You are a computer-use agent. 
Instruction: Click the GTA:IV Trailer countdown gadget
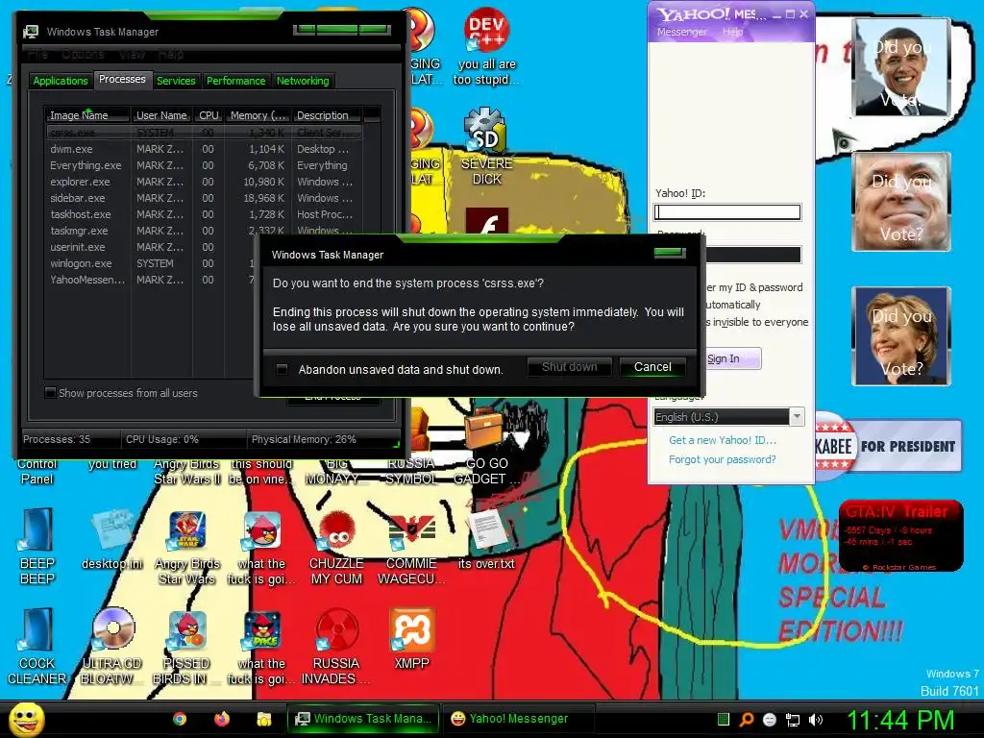point(900,536)
